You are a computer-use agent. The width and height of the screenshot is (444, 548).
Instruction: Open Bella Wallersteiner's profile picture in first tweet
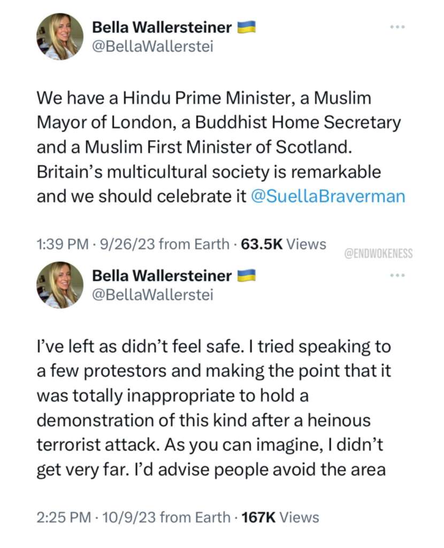tap(59, 35)
